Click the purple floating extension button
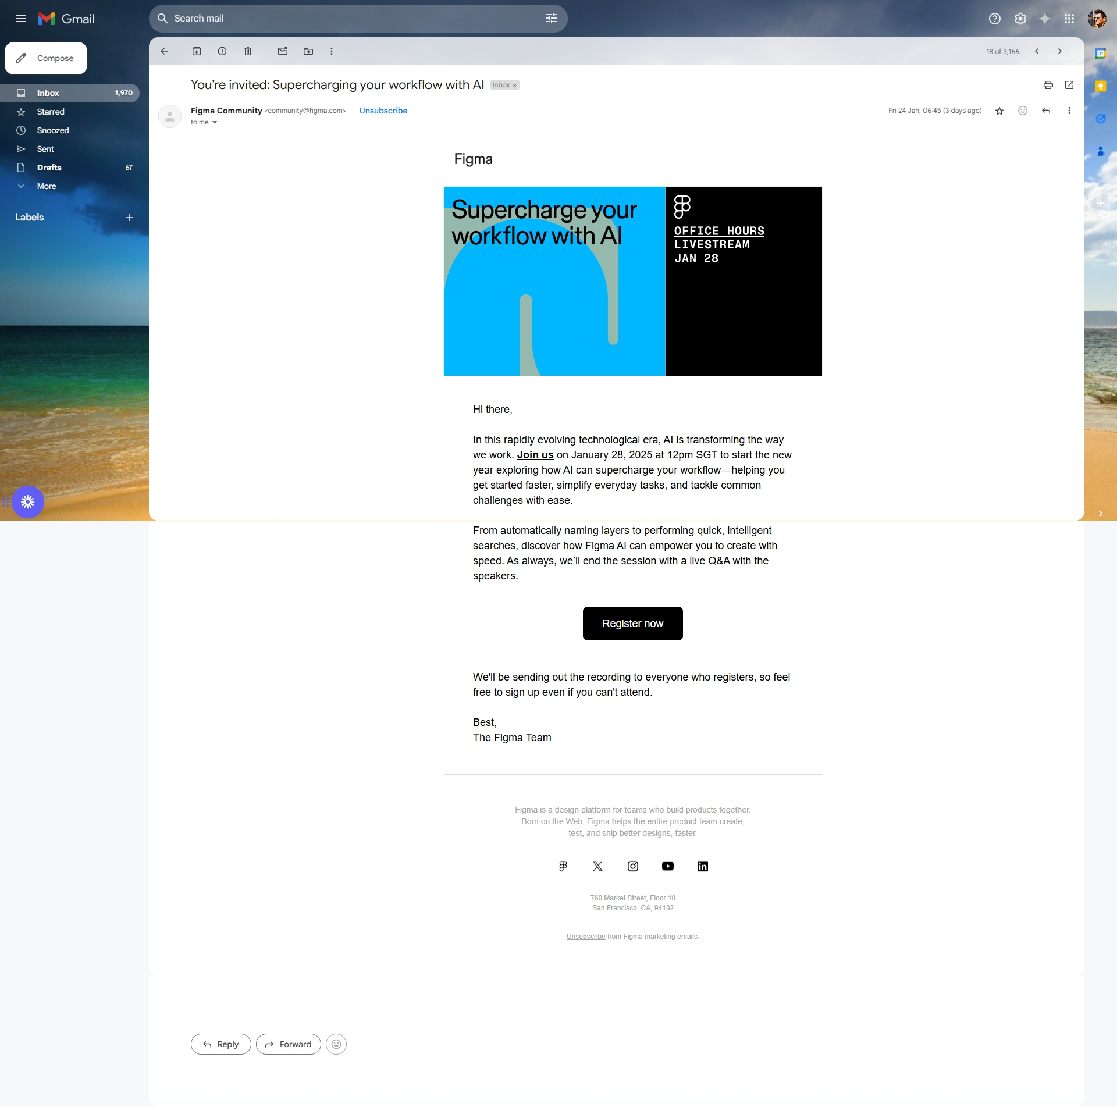The width and height of the screenshot is (1117, 1107). tap(28, 501)
